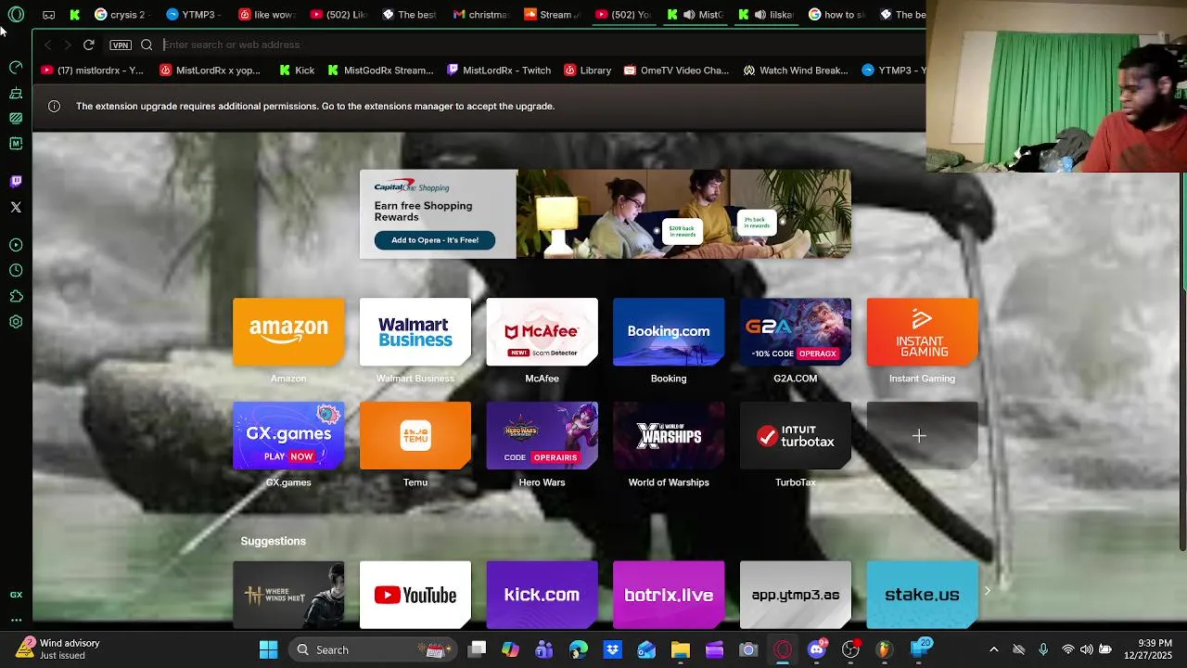Show more suggestions with right chevron
This screenshot has width=1187, height=668.
coord(987,591)
